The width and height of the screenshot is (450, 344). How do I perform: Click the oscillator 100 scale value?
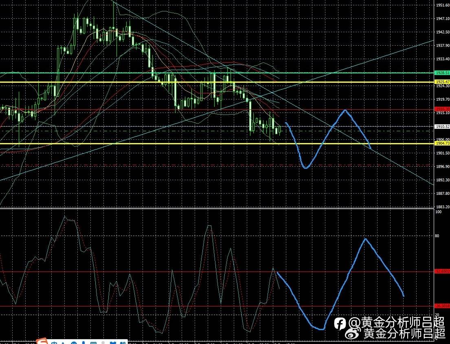coord(439,212)
